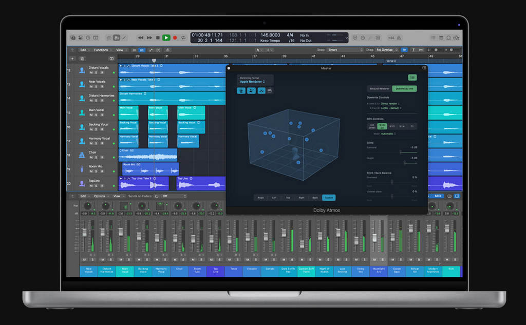Mute the Near Vocals track
526x325 pixels.
91,87
